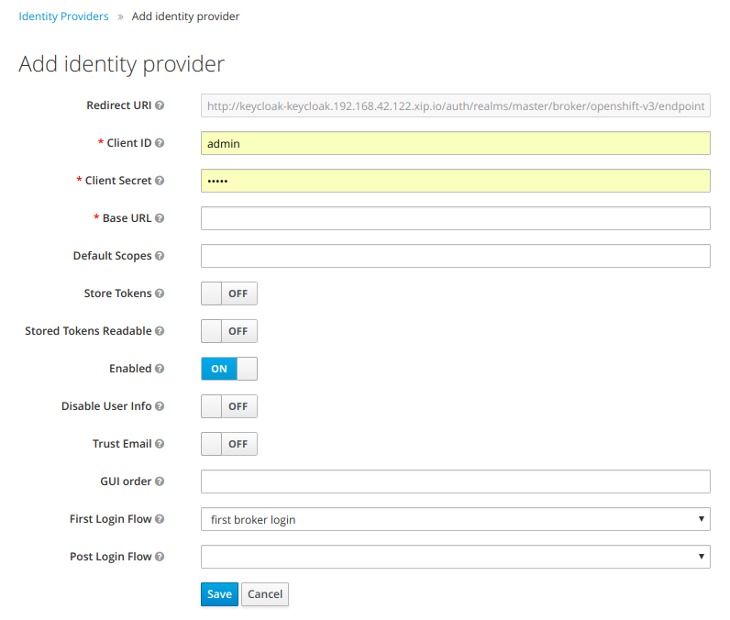This screenshot has height=620, width=730.
Task: Click help icon beside Client ID
Action: (x=160, y=143)
